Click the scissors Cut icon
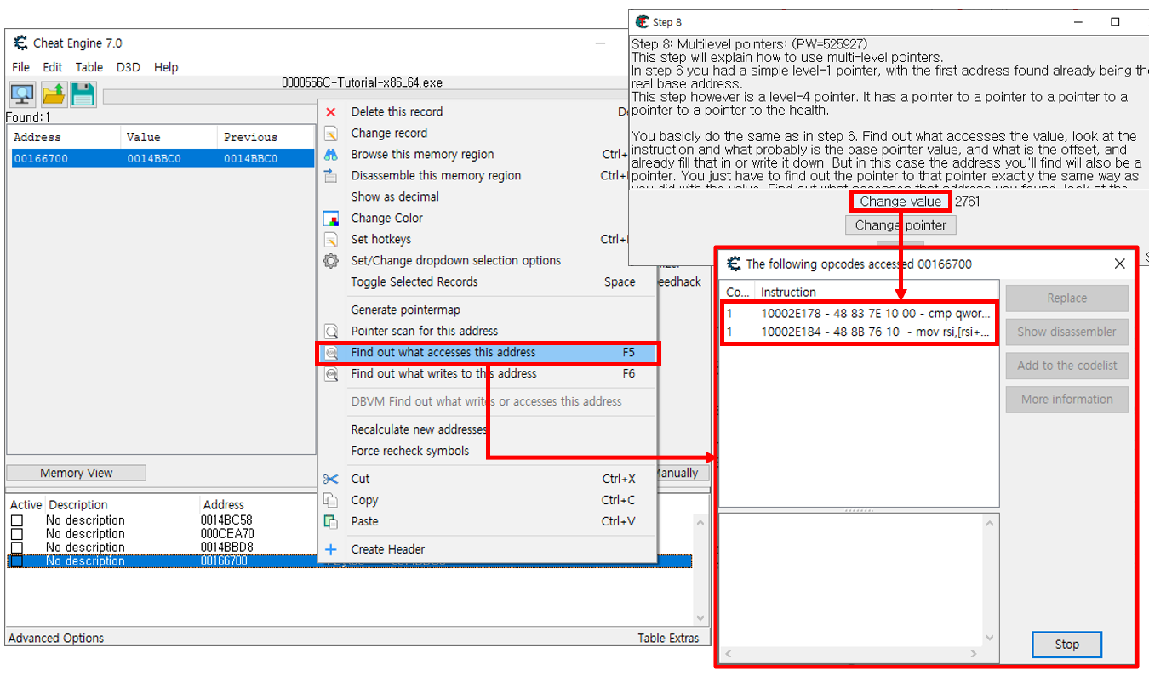 (332, 479)
